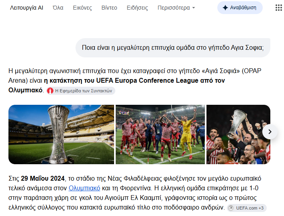Switch to the Εικόνες tab

(82, 8)
